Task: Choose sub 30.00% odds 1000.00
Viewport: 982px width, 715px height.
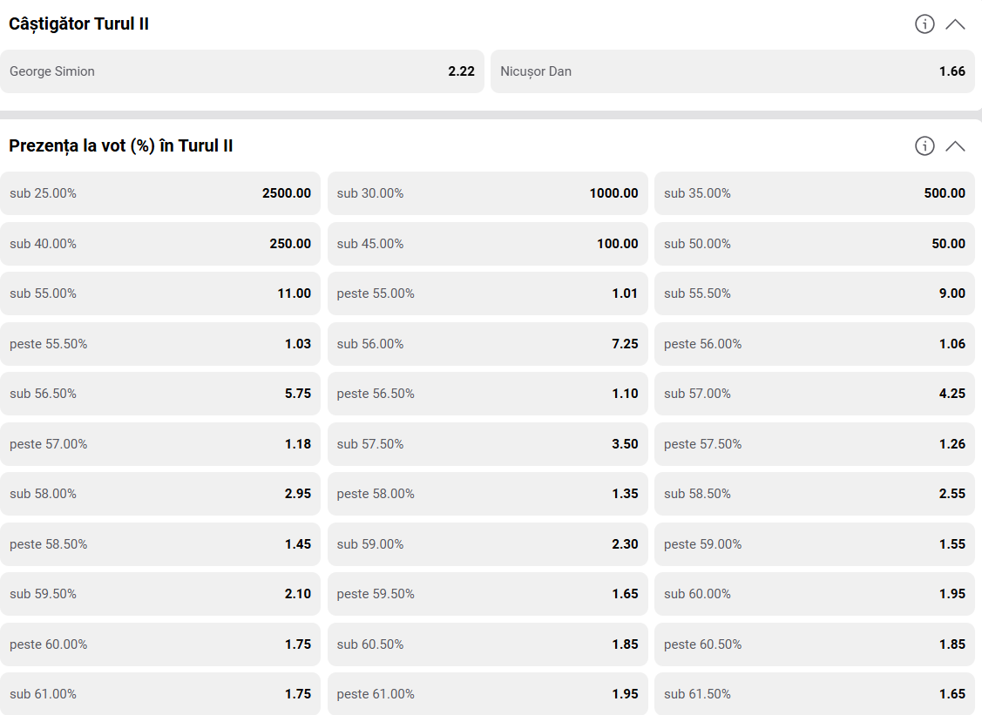Action: click(x=488, y=193)
